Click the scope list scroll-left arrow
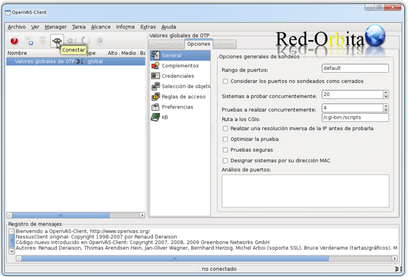The height and width of the screenshot is (277, 408). 10,215
